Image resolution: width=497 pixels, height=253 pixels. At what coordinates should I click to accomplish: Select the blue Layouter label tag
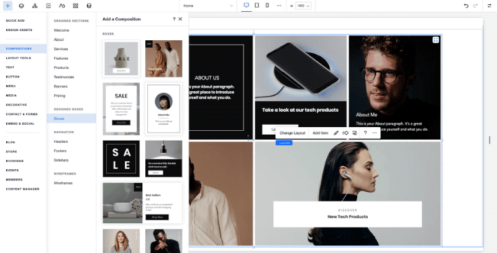[284, 143]
